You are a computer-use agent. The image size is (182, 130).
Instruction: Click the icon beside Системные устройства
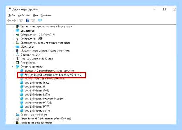(x=17, y=115)
